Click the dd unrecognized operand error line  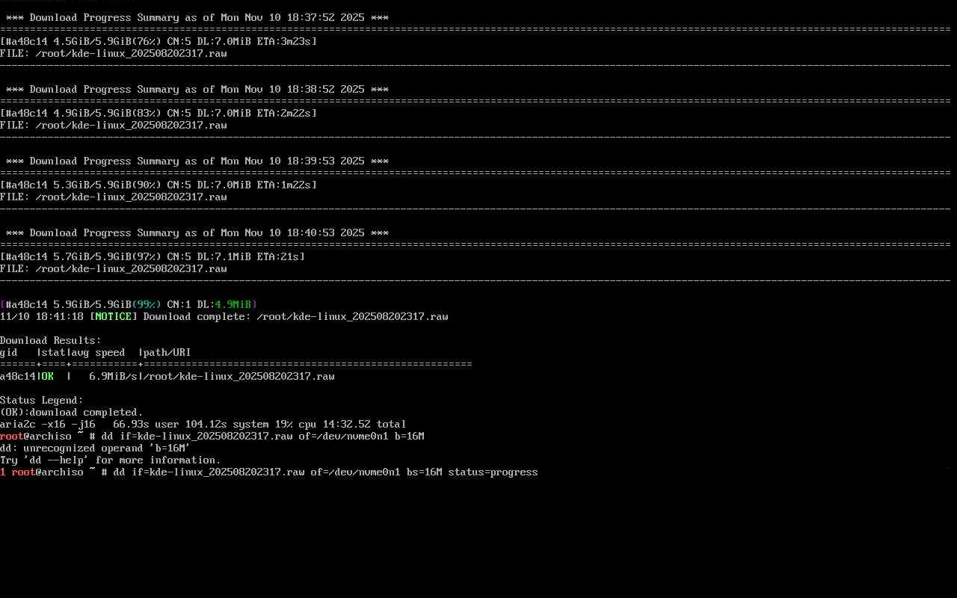click(x=95, y=449)
